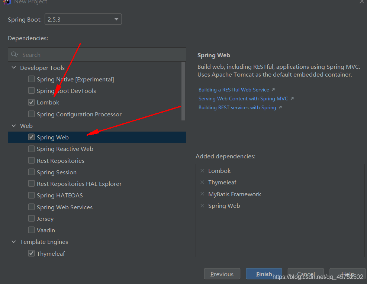The image size is (367, 284).
Task: Remove MyBatis Framework from added dependencies
Action: click(x=202, y=194)
